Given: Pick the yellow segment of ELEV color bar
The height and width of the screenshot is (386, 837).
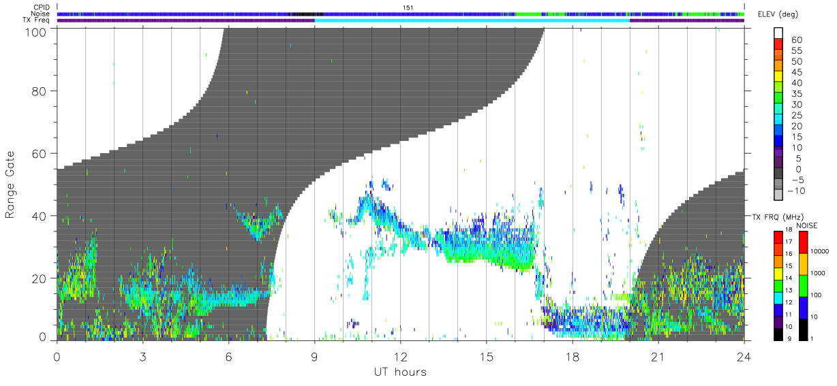Looking at the screenshot, I should click(x=779, y=78).
